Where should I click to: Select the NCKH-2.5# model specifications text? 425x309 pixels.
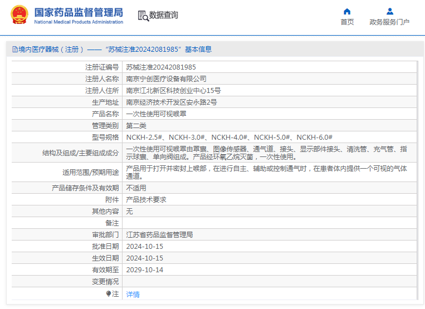coord(229,138)
